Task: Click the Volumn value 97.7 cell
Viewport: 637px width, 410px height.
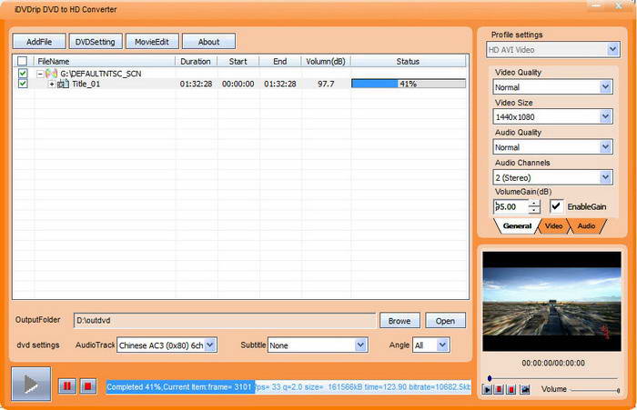Action: tap(326, 84)
